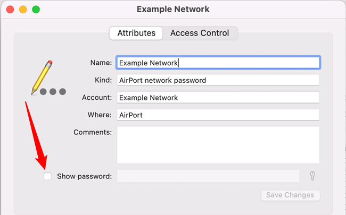Click the Example Network window title
This screenshot has width=346, height=215.
point(173,9)
